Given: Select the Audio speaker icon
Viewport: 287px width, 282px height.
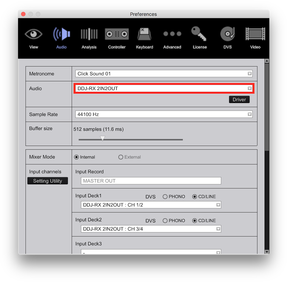Looking at the screenshot, I should [61, 34].
